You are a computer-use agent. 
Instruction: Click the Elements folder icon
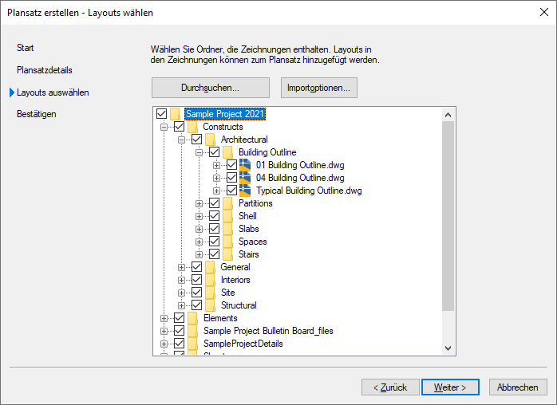coord(192,318)
